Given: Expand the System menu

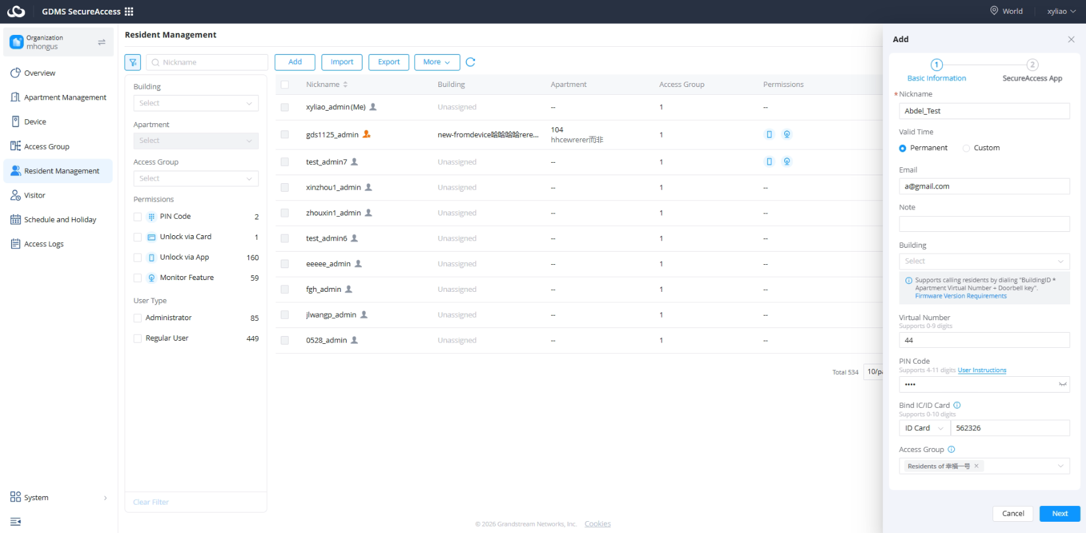Looking at the screenshot, I should (59, 497).
